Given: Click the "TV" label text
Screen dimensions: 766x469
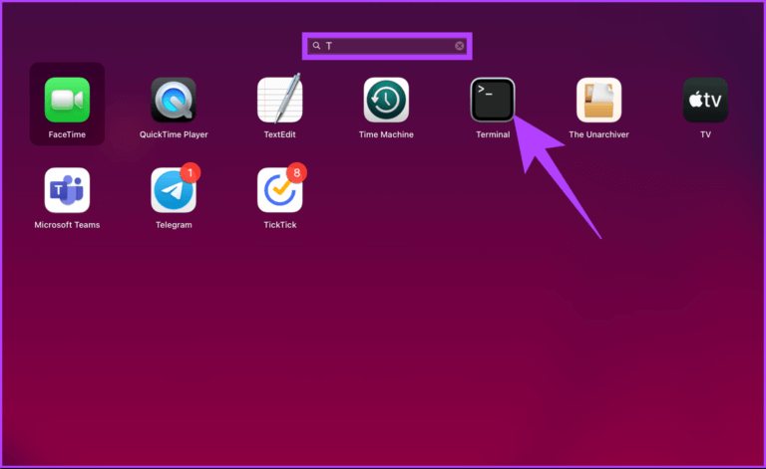Looking at the screenshot, I should click(x=705, y=134).
